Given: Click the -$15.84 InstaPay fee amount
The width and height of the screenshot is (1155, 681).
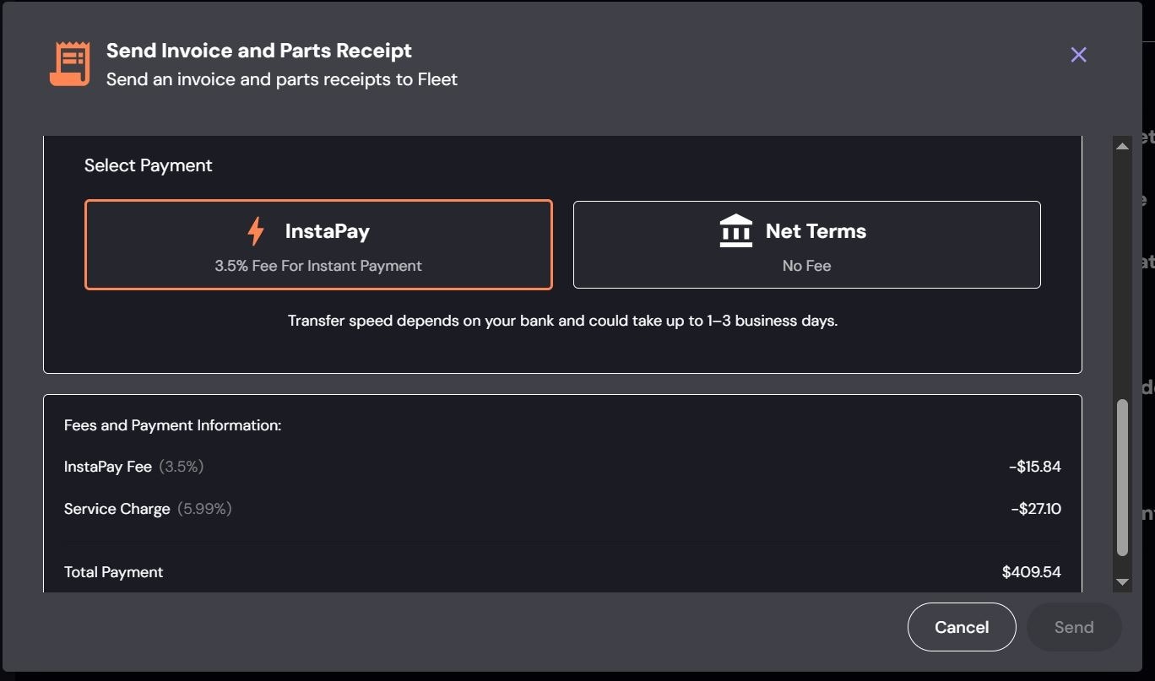Looking at the screenshot, I should [x=1034, y=467].
